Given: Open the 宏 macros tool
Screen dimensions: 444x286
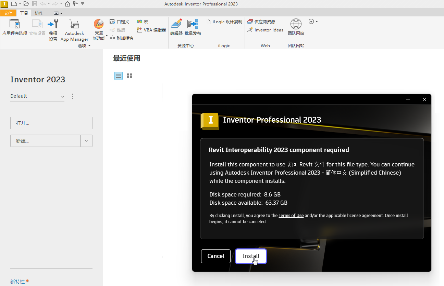Looking at the screenshot, I should coord(142,22).
